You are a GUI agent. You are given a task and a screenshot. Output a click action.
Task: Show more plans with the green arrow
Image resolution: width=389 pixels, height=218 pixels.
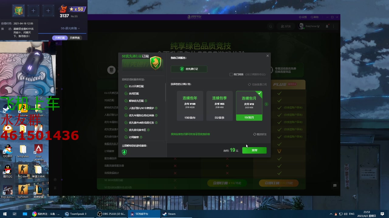(x=266, y=104)
